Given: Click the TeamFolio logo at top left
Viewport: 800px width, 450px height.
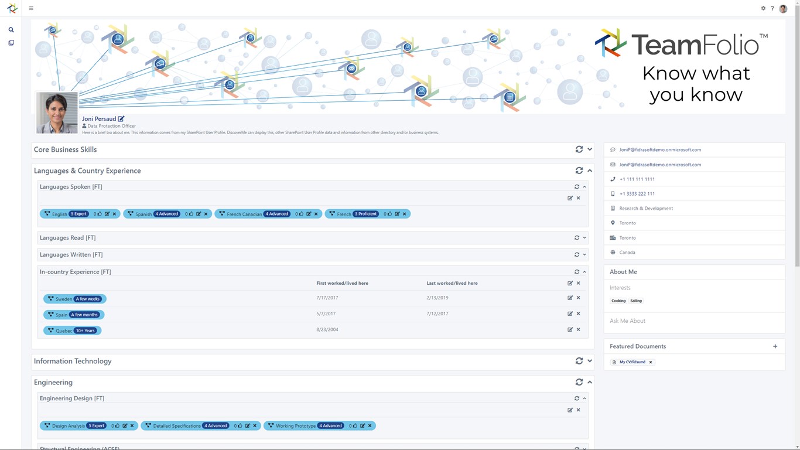Looking at the screenshot, I should click(x=12, y=8).
